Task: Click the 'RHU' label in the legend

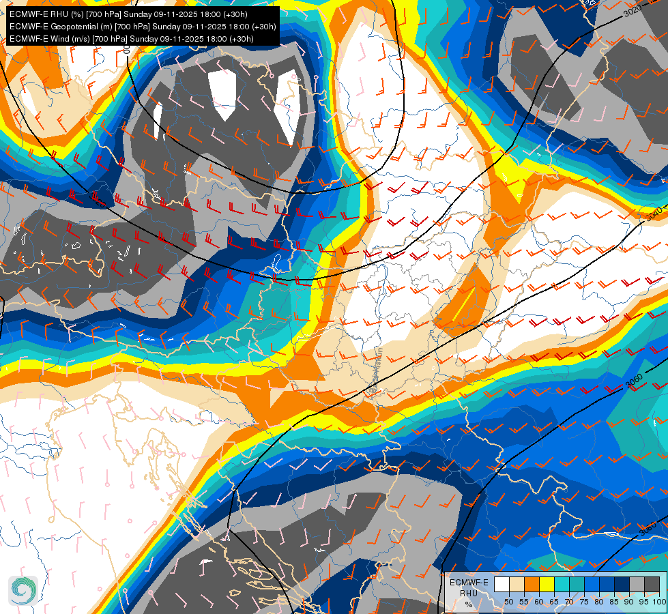Action: tap(469, 593)
